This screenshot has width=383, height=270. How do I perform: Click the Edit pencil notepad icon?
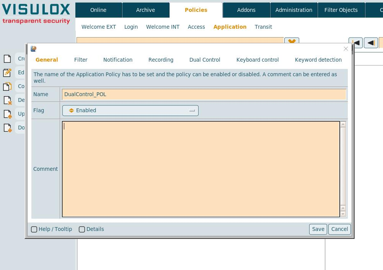click(x=7, y=72)
